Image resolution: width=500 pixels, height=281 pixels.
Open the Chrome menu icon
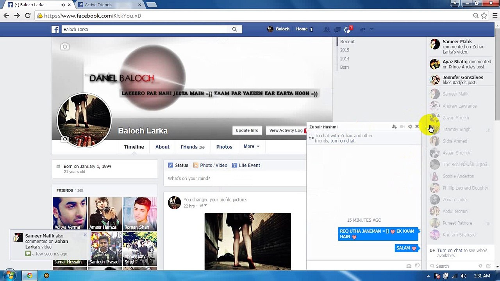(x=494, y=16)
